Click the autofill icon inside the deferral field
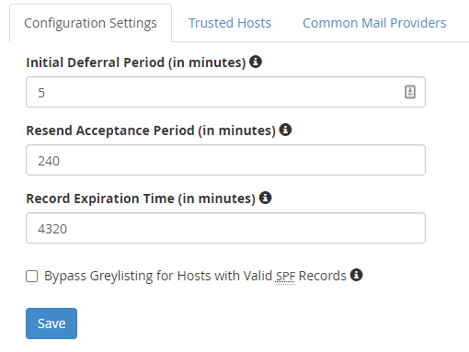The width and height of the screenshot is (469, 352). (x=410, y=92)
